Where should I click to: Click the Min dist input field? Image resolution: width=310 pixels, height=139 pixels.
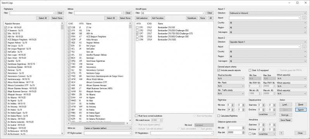pyautogui.click(x=235, y=128)
